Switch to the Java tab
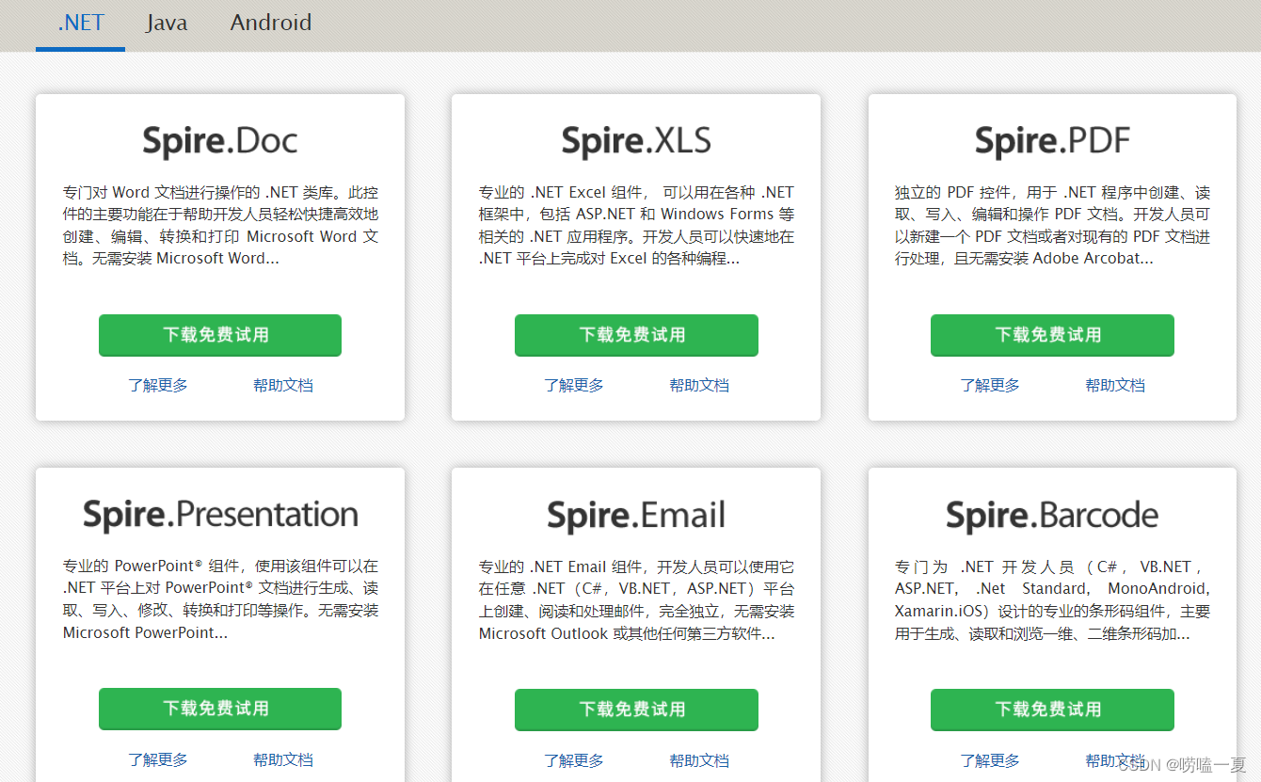The height and width of the screenshot is (782, 1261). [x=167, y=24]
